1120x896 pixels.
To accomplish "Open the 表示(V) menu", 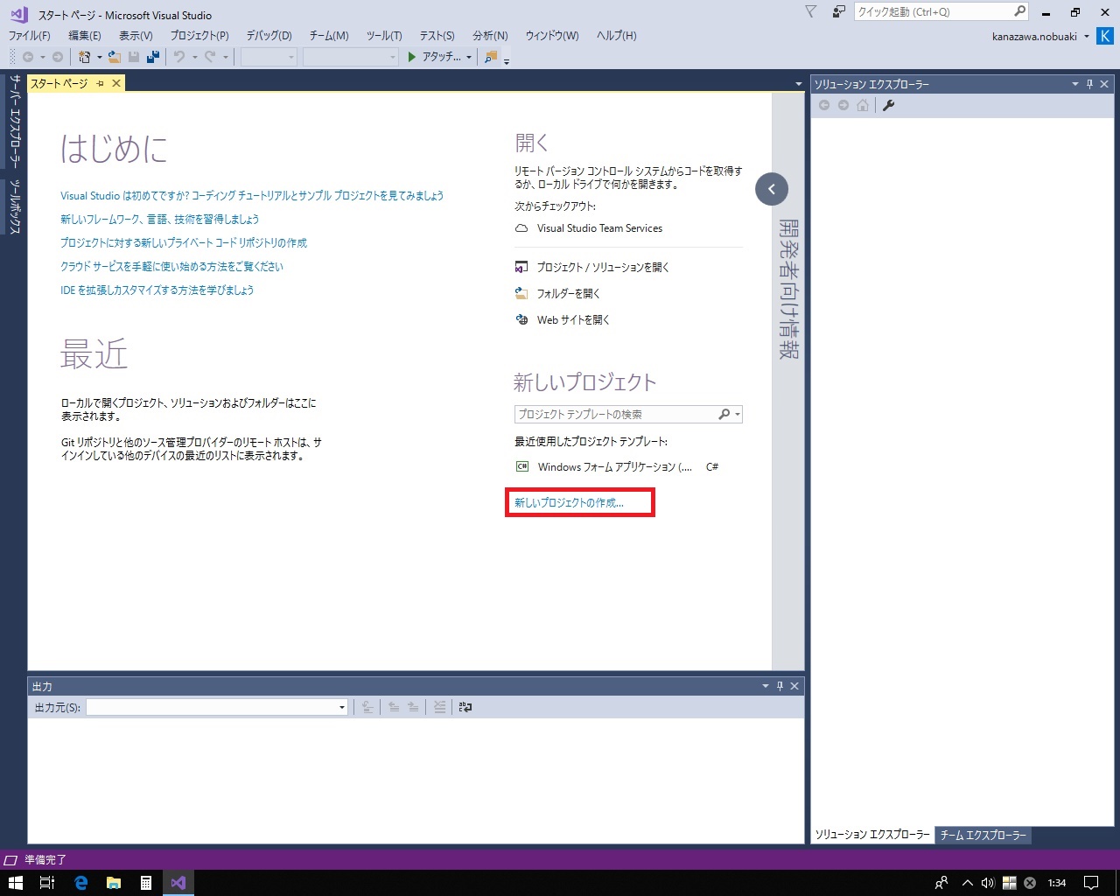I will click(x=136, y=36).
